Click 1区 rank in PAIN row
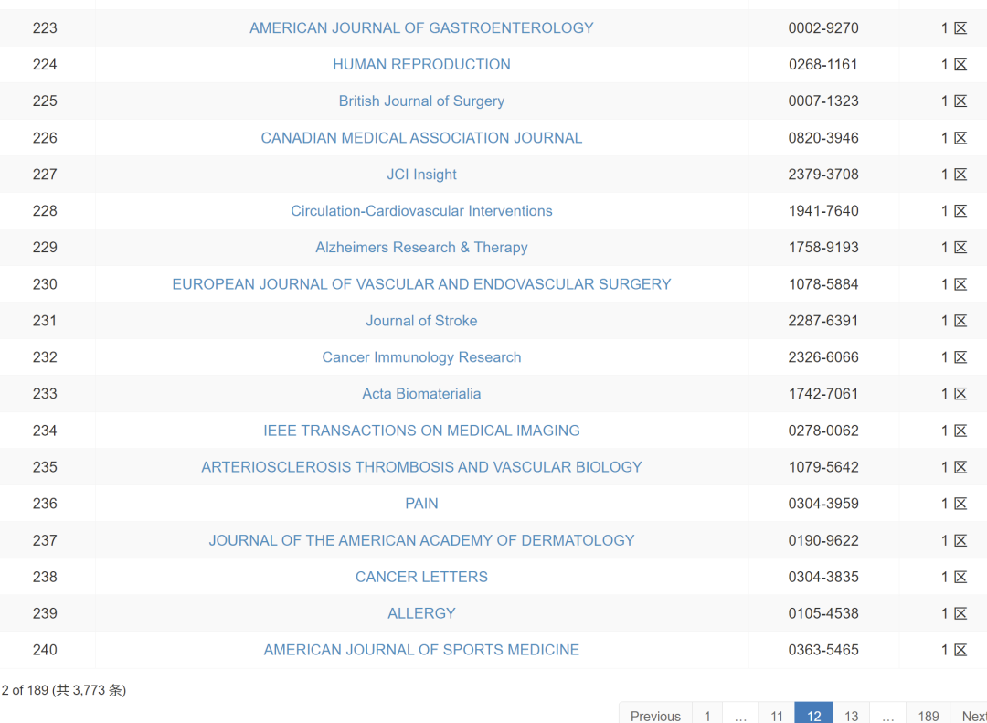Viewport: 987px width, 723px height. [x=954, y=504]
